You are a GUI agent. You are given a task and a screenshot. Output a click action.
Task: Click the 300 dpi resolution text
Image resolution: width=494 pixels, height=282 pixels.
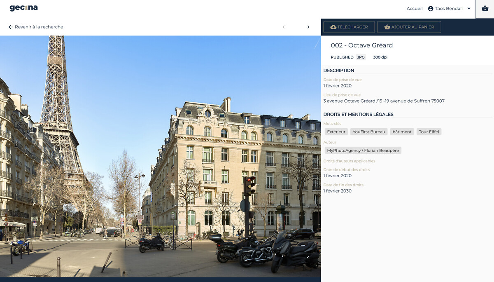click(x=380, y=57)
